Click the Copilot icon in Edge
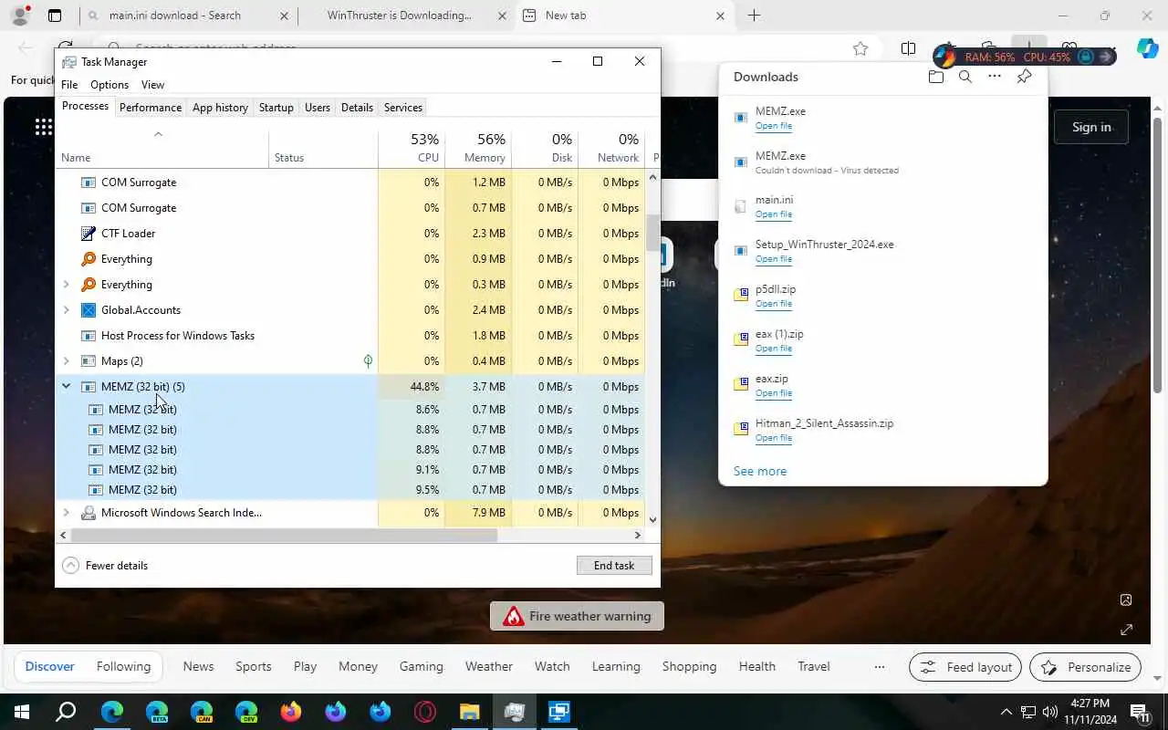Viewport: 1168px width, 730px height. (x=1147, y=49)
